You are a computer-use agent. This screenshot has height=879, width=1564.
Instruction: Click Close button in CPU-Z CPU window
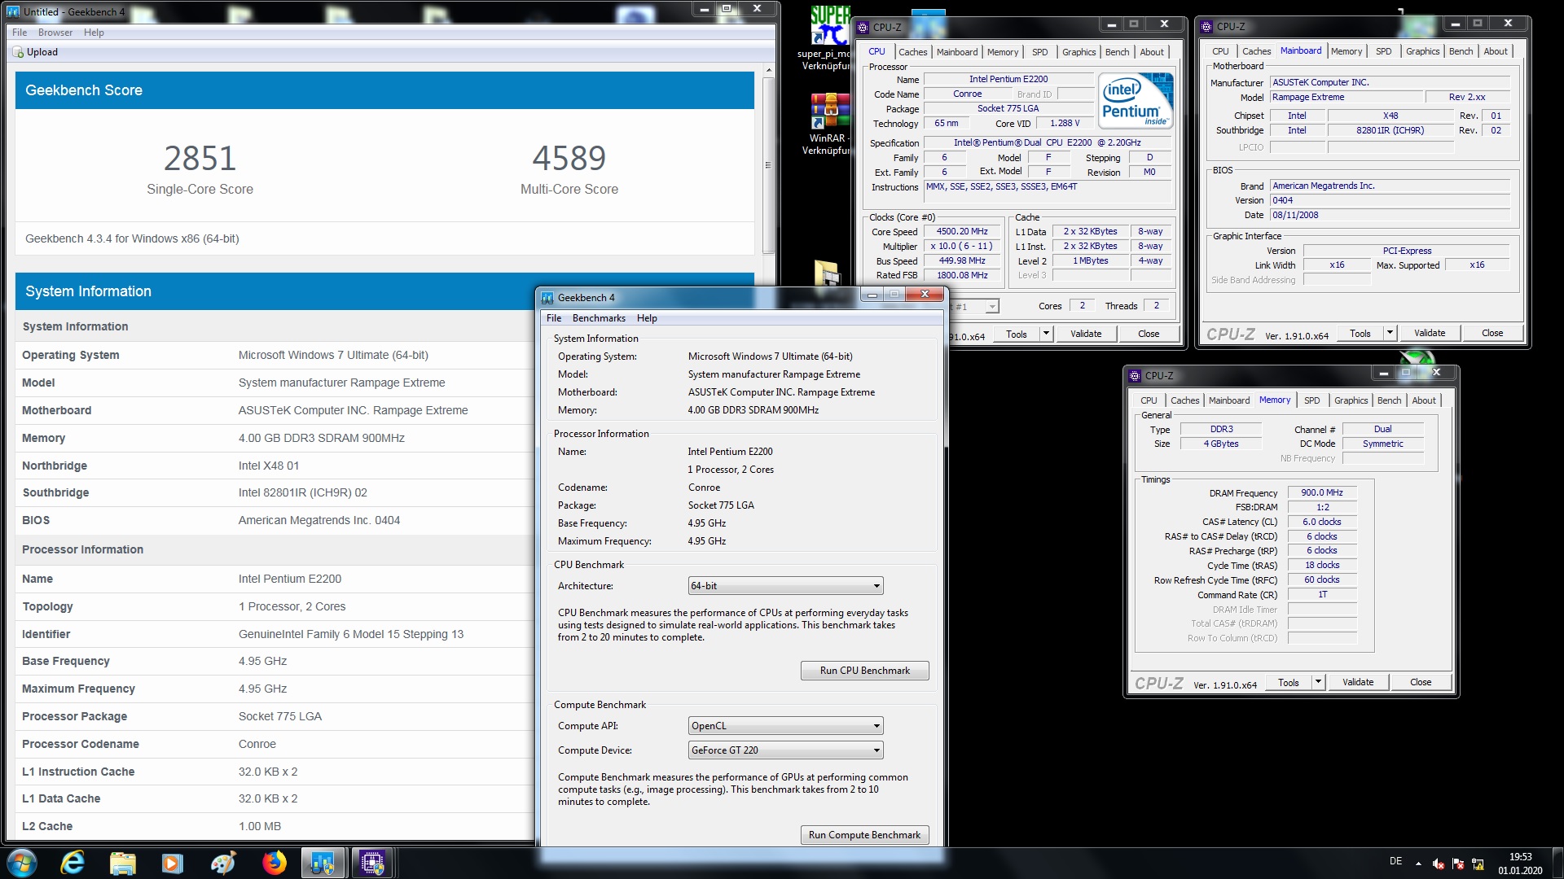(1148, 334)
